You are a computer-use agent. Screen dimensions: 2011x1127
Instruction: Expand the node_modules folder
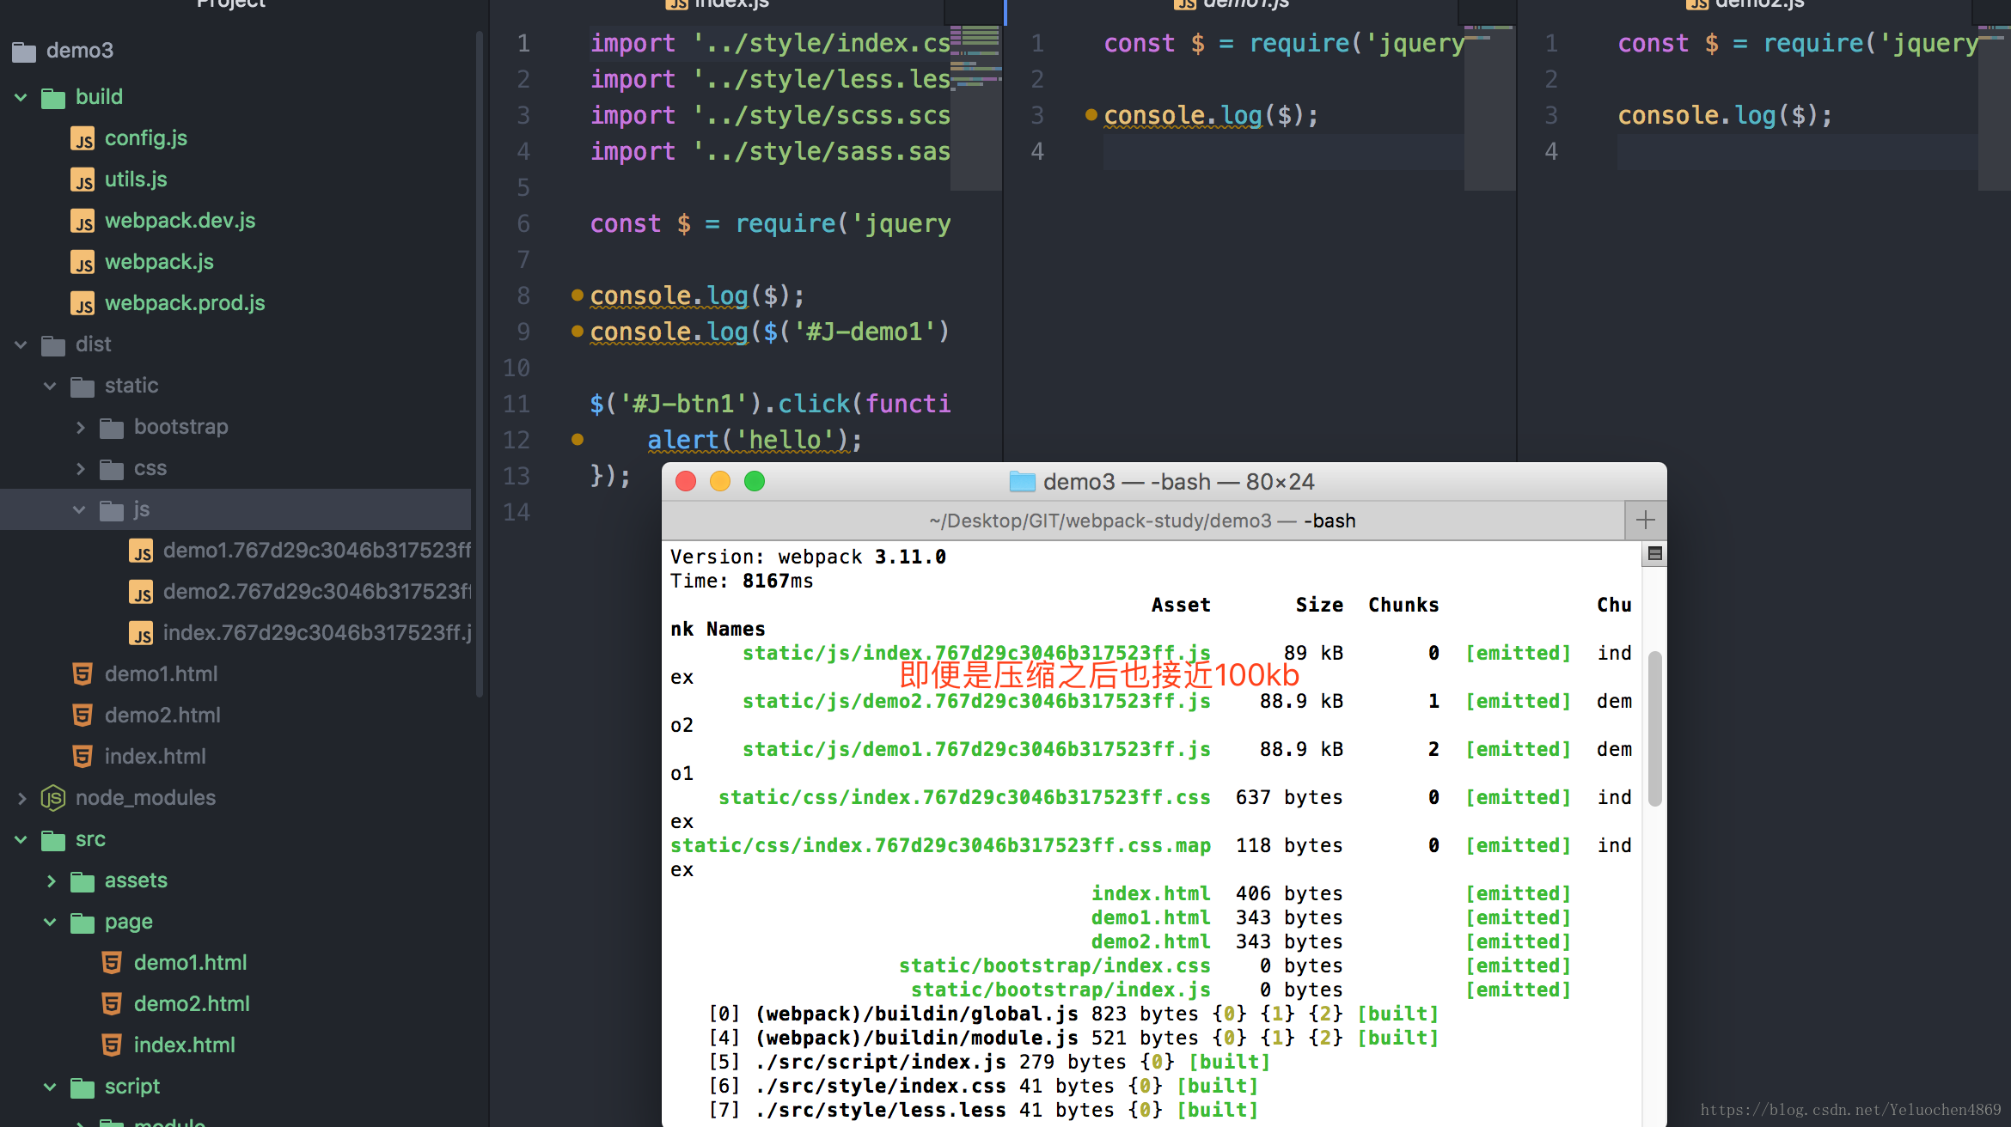(21, 798)
